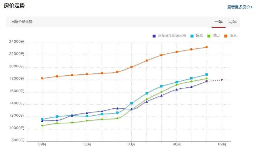Click the last orange 南京 data point
255x150 pixels.
coord(207,47)
